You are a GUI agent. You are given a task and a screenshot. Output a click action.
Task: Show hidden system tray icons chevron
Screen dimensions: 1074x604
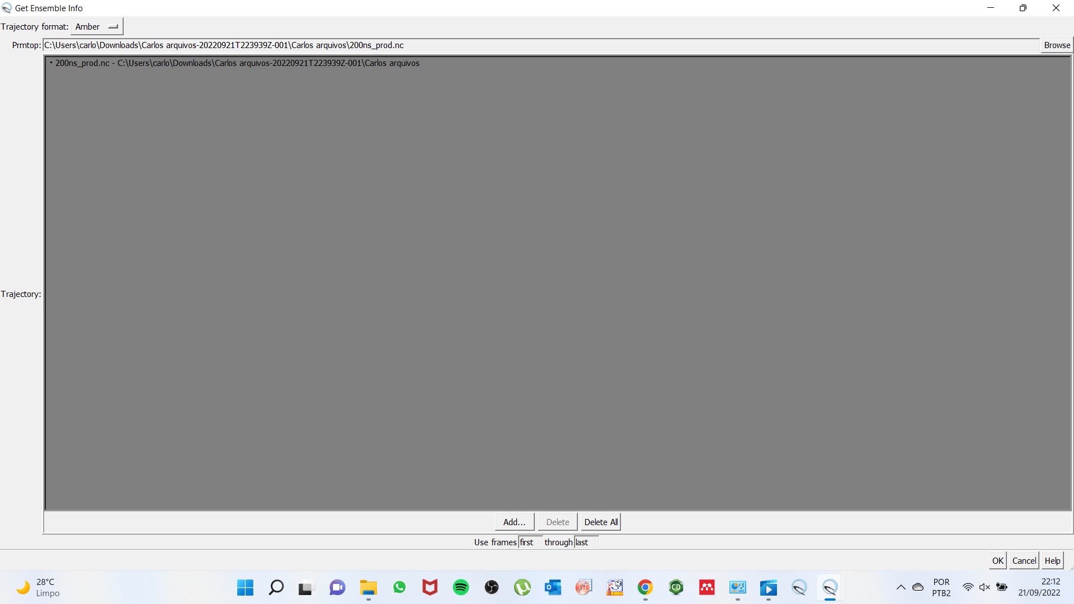pos(901,587)
